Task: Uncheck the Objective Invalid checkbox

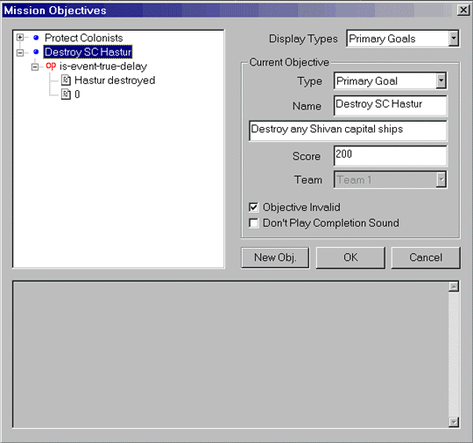Action: (x=254, y=207)
